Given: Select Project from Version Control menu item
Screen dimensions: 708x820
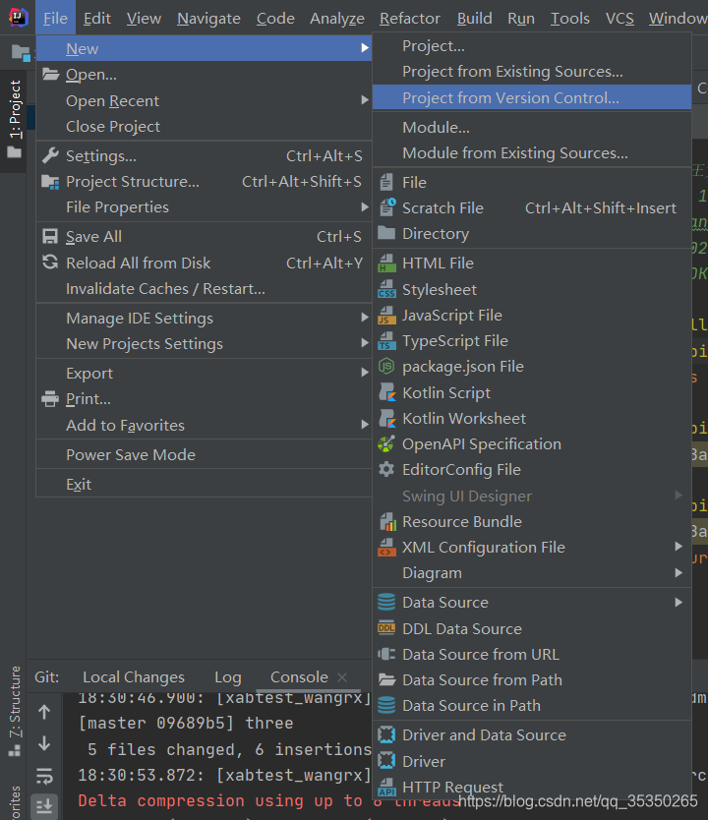Looking at the screenshot, I should point(532,97).
